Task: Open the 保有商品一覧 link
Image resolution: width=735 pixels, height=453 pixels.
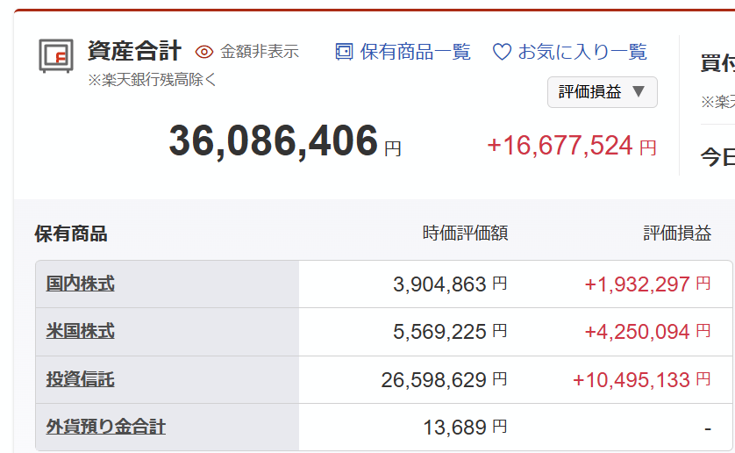Action: (x=415, y=52)
